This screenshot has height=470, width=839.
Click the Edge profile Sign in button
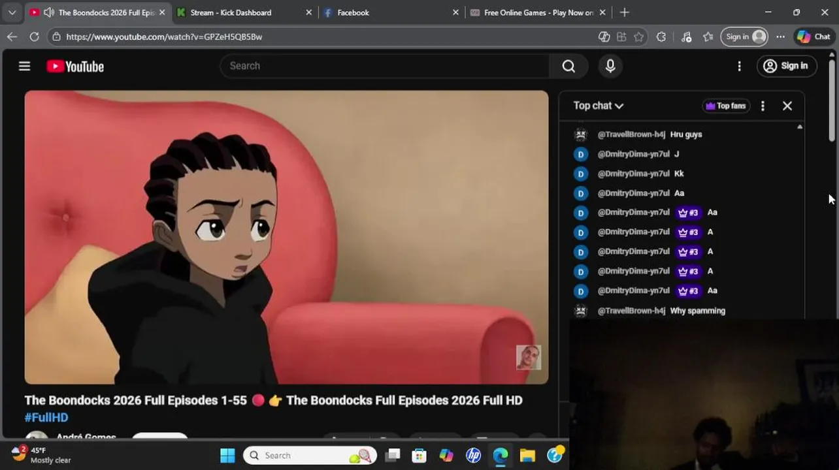click(744, 37)
